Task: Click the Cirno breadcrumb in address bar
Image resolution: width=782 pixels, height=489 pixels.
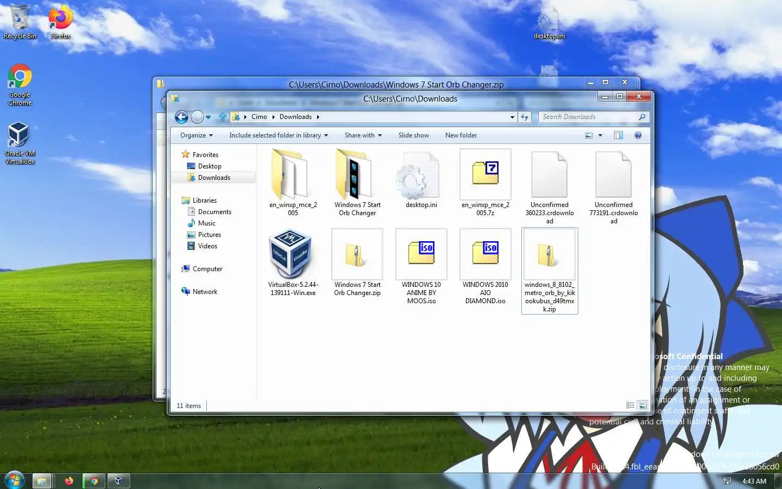Action: (259, 117)
